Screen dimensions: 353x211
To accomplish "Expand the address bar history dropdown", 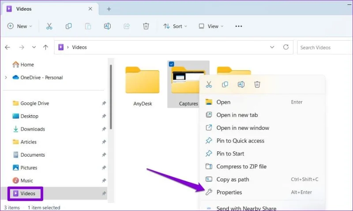I will pos(272,47).
